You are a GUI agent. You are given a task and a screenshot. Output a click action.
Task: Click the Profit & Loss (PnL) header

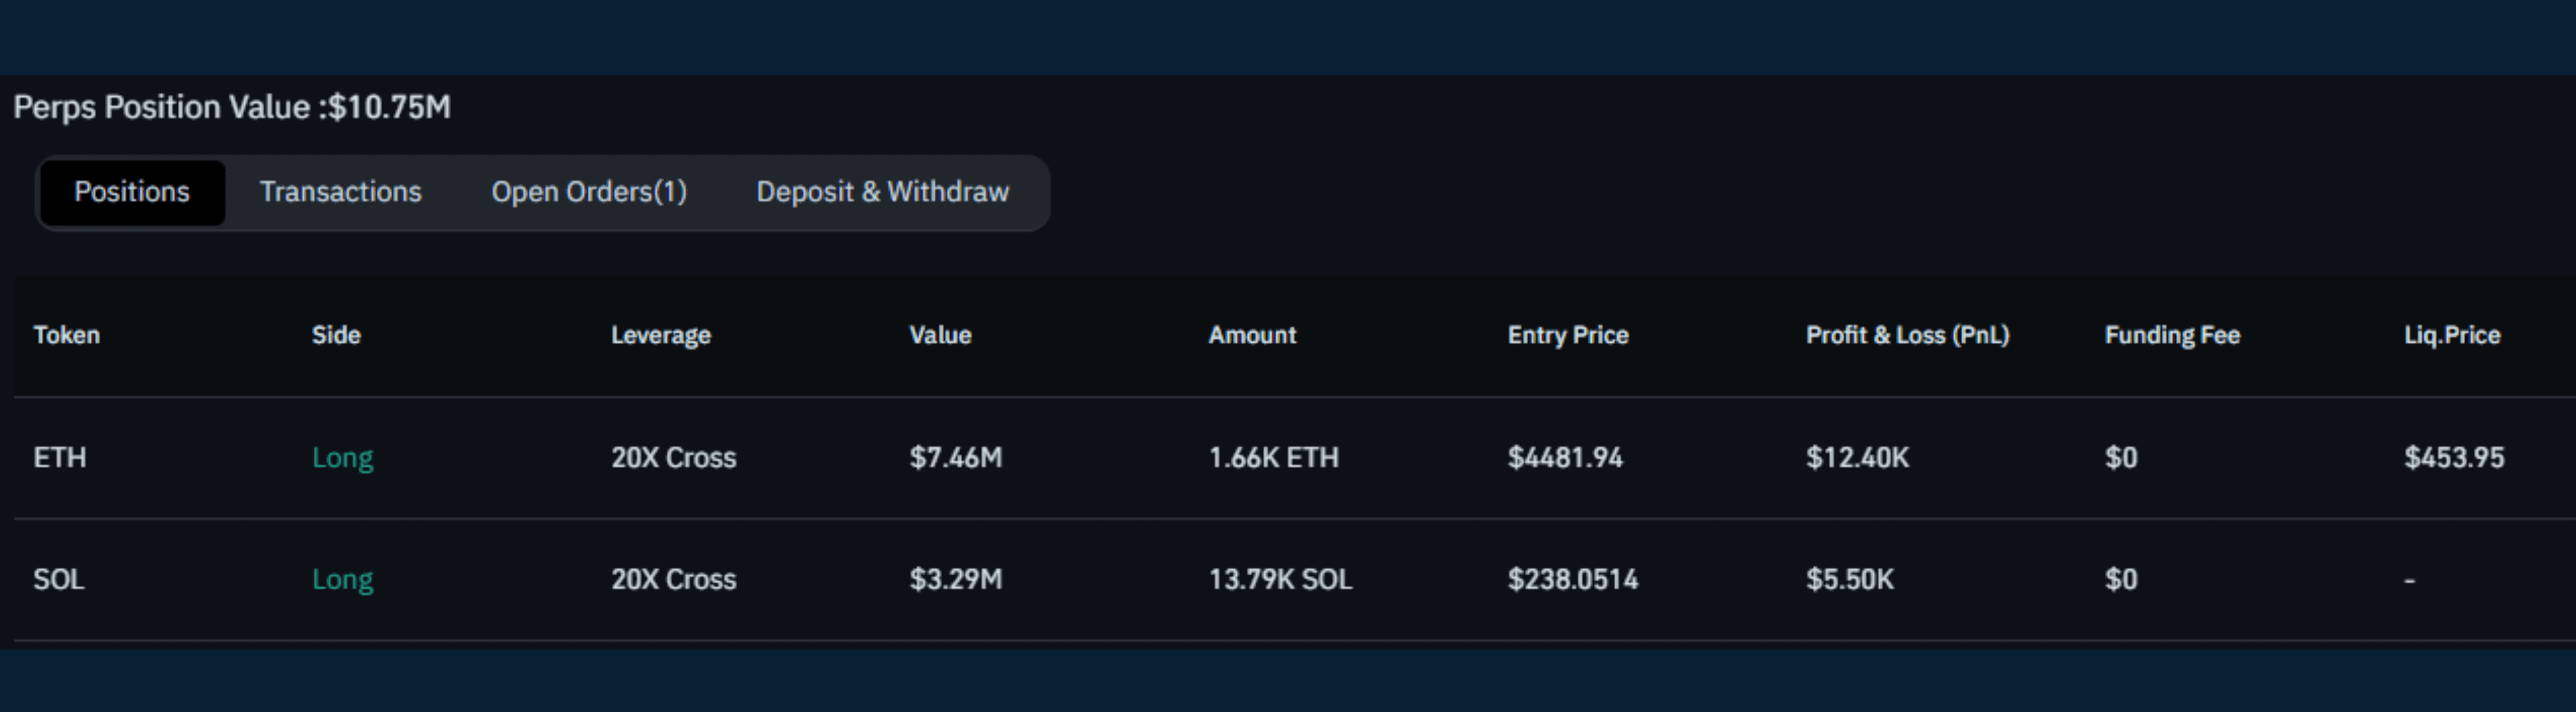tap(1907, 335)
